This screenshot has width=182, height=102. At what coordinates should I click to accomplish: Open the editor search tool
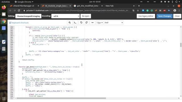point(69,23)
